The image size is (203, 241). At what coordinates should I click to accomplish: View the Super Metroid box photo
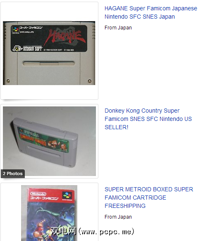tap(49, 213)
